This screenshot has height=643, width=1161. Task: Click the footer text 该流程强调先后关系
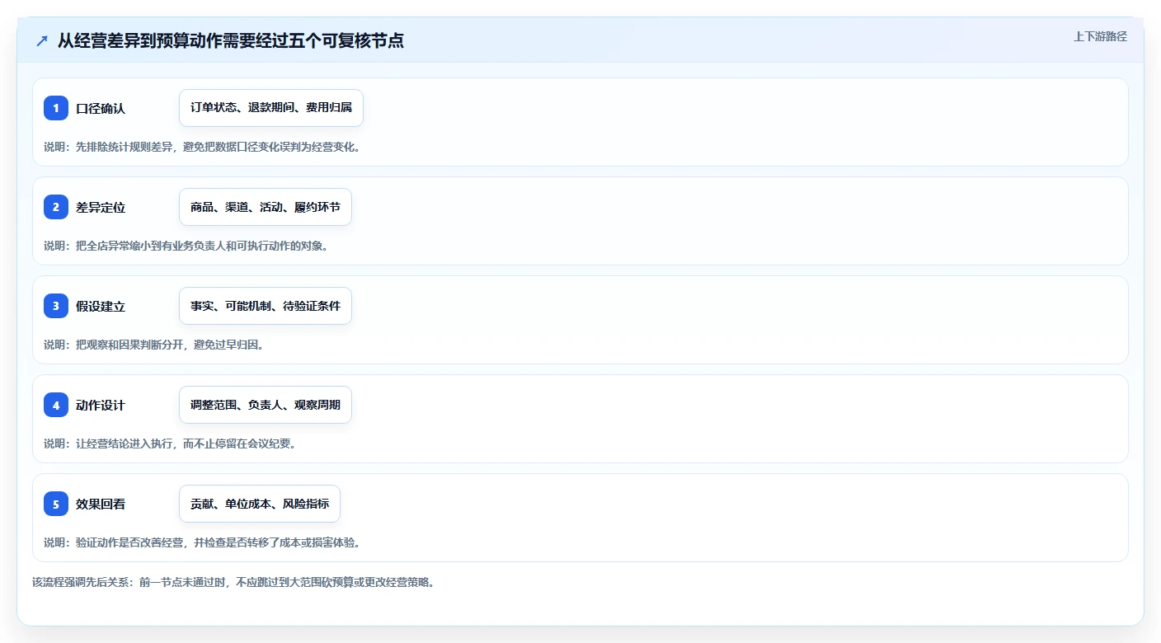pos(233,582)
